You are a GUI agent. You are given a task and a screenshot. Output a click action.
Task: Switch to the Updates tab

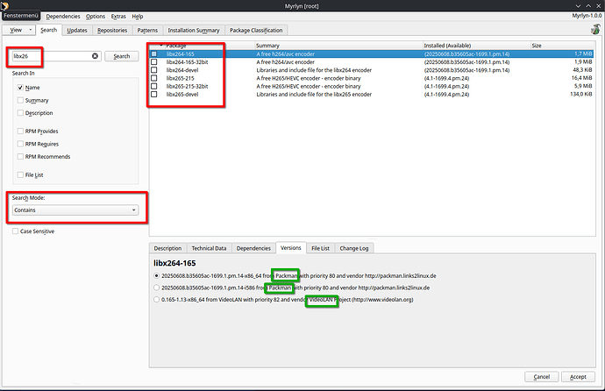tap(77, 30)
